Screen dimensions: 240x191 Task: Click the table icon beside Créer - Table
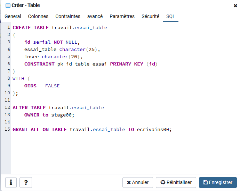8,6
